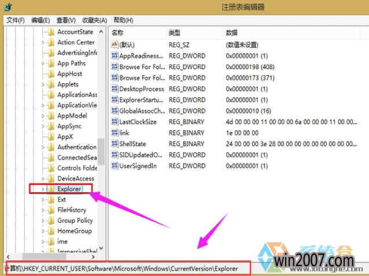The height and width of the screenshot is (276, 369).
Task: Select the DeviceAccess folder icon
Action: coord(51,178)
